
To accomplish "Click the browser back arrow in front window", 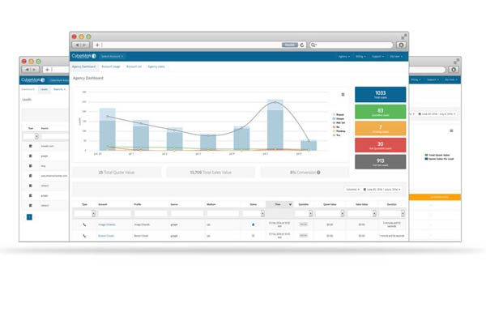I will (77, 45).
